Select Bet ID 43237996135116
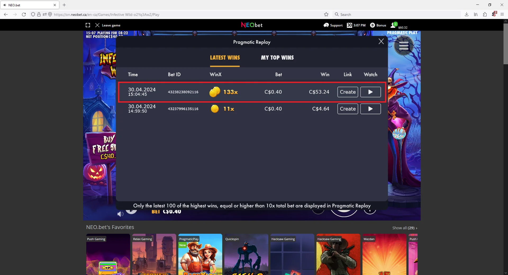The width and height of the screenshot is (508, 275). coord(183,109)
